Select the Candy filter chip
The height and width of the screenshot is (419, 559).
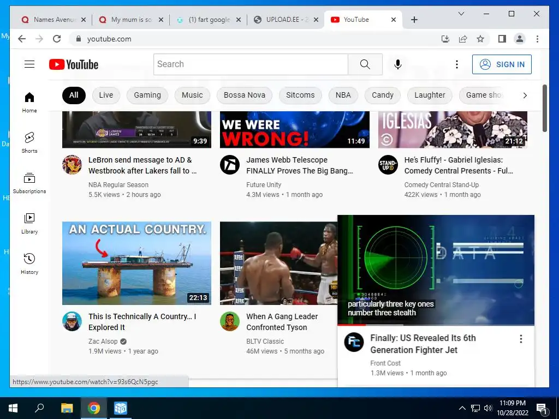(x=383, y=95)
